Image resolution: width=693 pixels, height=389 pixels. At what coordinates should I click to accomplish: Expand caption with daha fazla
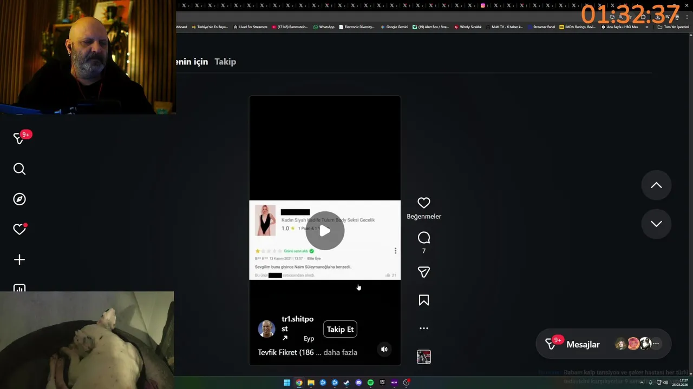[x=340, y=352]
